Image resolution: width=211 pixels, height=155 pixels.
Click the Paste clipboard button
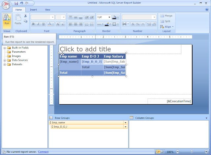[x=18, y=20]
